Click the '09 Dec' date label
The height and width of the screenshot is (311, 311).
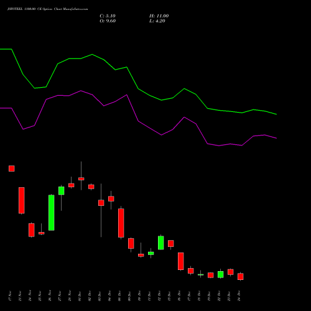(x=129, y=296)
